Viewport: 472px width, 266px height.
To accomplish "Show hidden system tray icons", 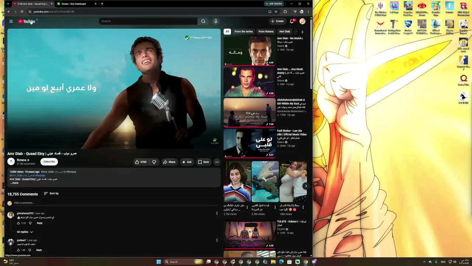I will click(424, 262).
